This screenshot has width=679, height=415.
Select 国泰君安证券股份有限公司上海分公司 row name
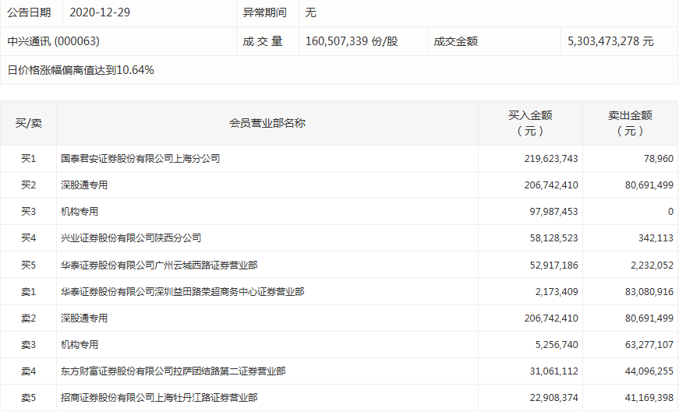140,159
